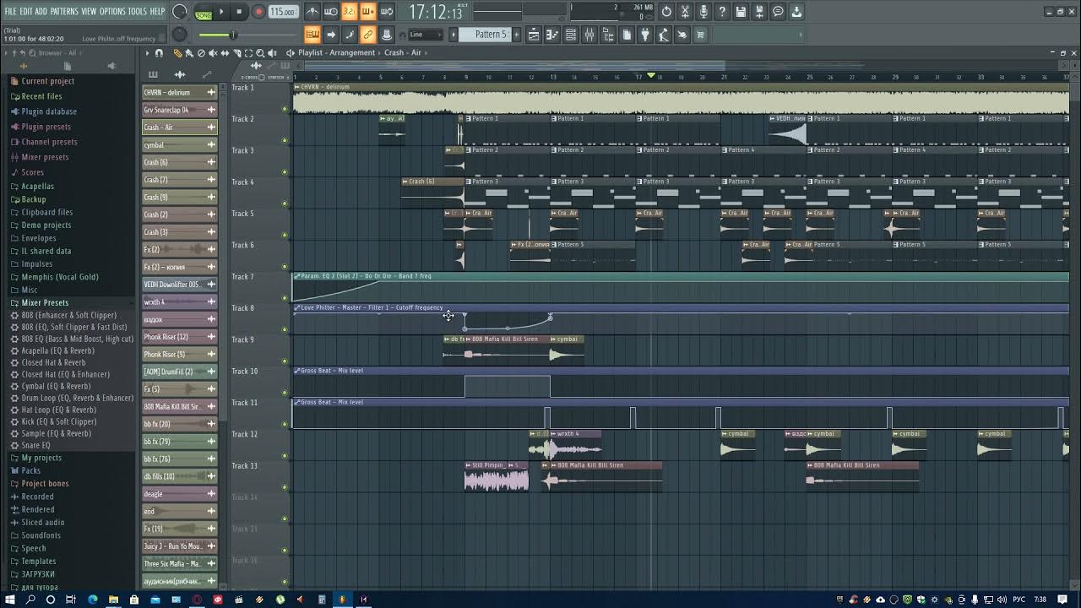Click the tempo tapper icon
This screenshot has width=1081, height=608.
(663, 35)
